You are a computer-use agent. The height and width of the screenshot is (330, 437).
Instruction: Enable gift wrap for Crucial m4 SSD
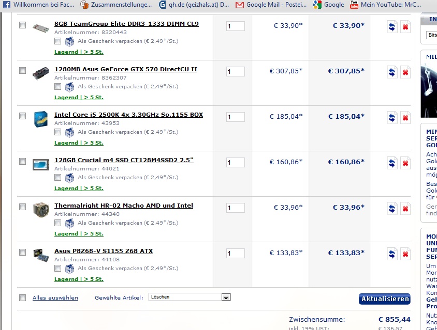57,177
